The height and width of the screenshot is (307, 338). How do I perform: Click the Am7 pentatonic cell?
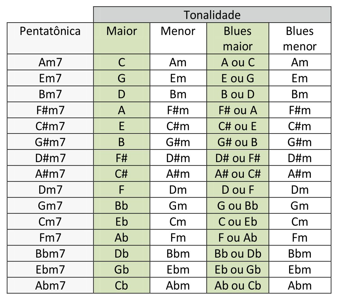tap(50, 62)
